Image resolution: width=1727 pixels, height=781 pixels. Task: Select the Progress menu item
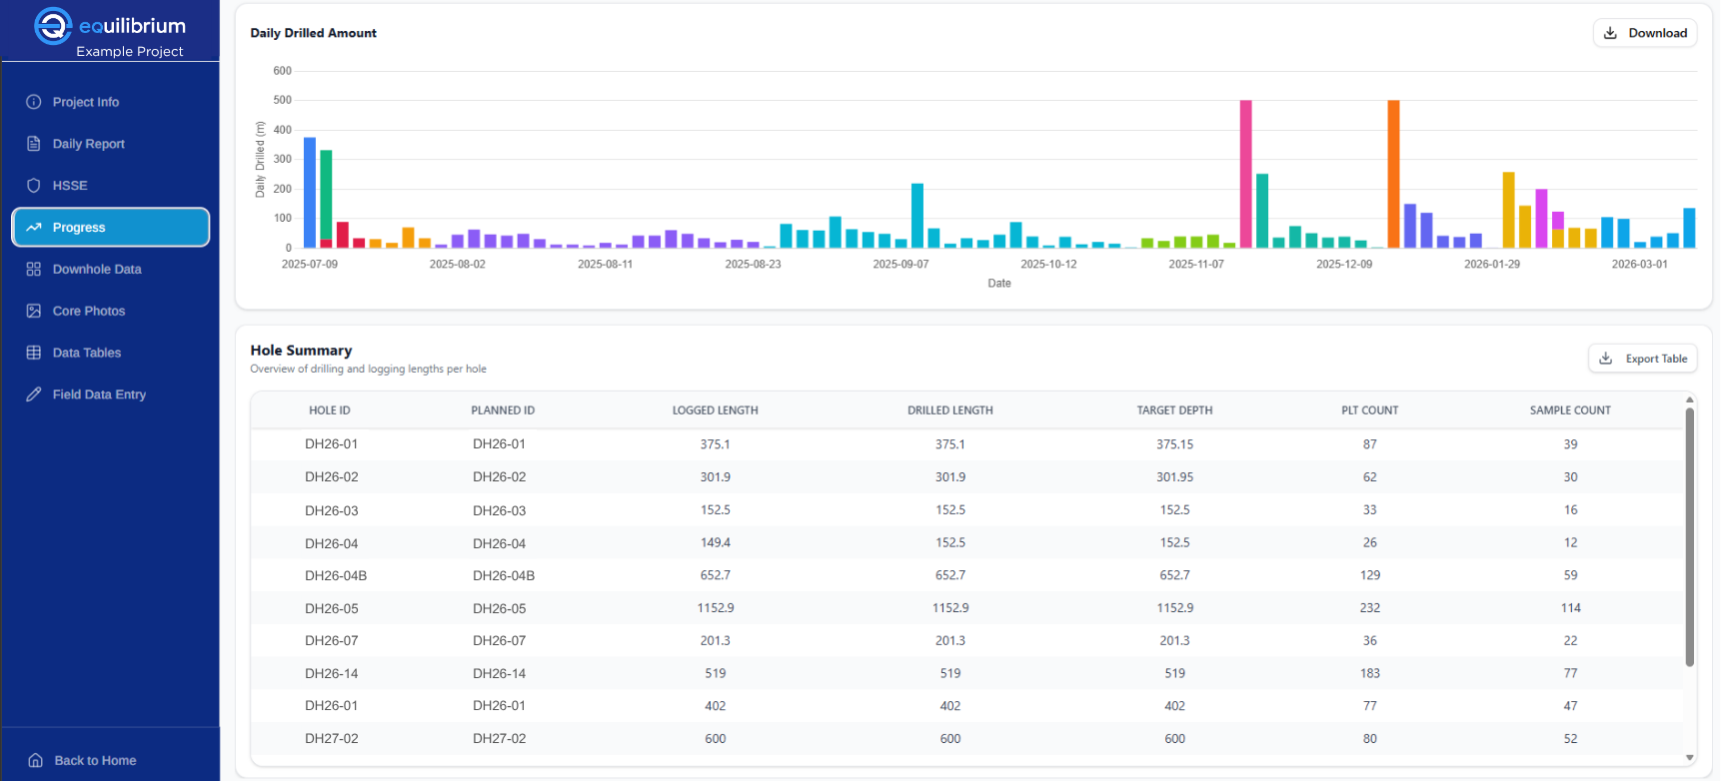110,228
